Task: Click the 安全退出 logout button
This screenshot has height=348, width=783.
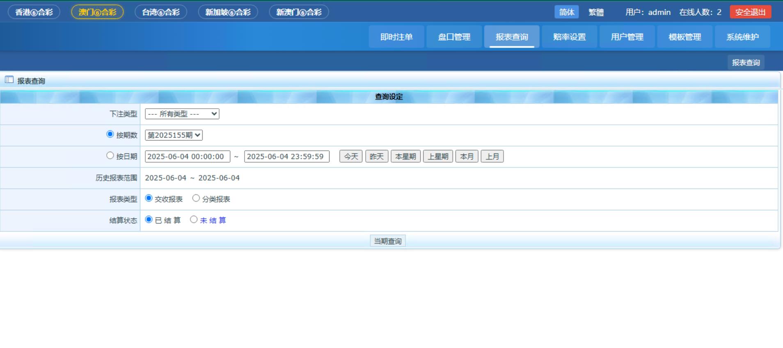Action: [750, 12]
